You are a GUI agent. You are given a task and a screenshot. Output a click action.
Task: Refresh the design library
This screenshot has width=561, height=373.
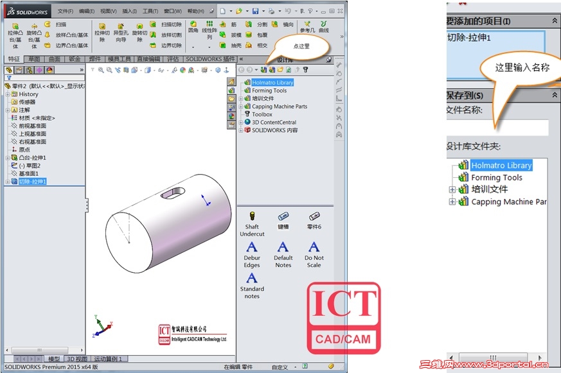click(x=289, y=70)
